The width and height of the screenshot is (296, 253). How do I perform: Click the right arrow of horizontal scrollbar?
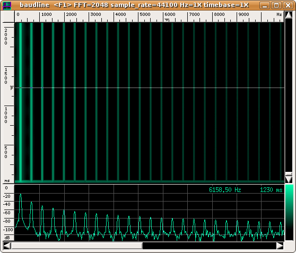click(x=280, y=246)
